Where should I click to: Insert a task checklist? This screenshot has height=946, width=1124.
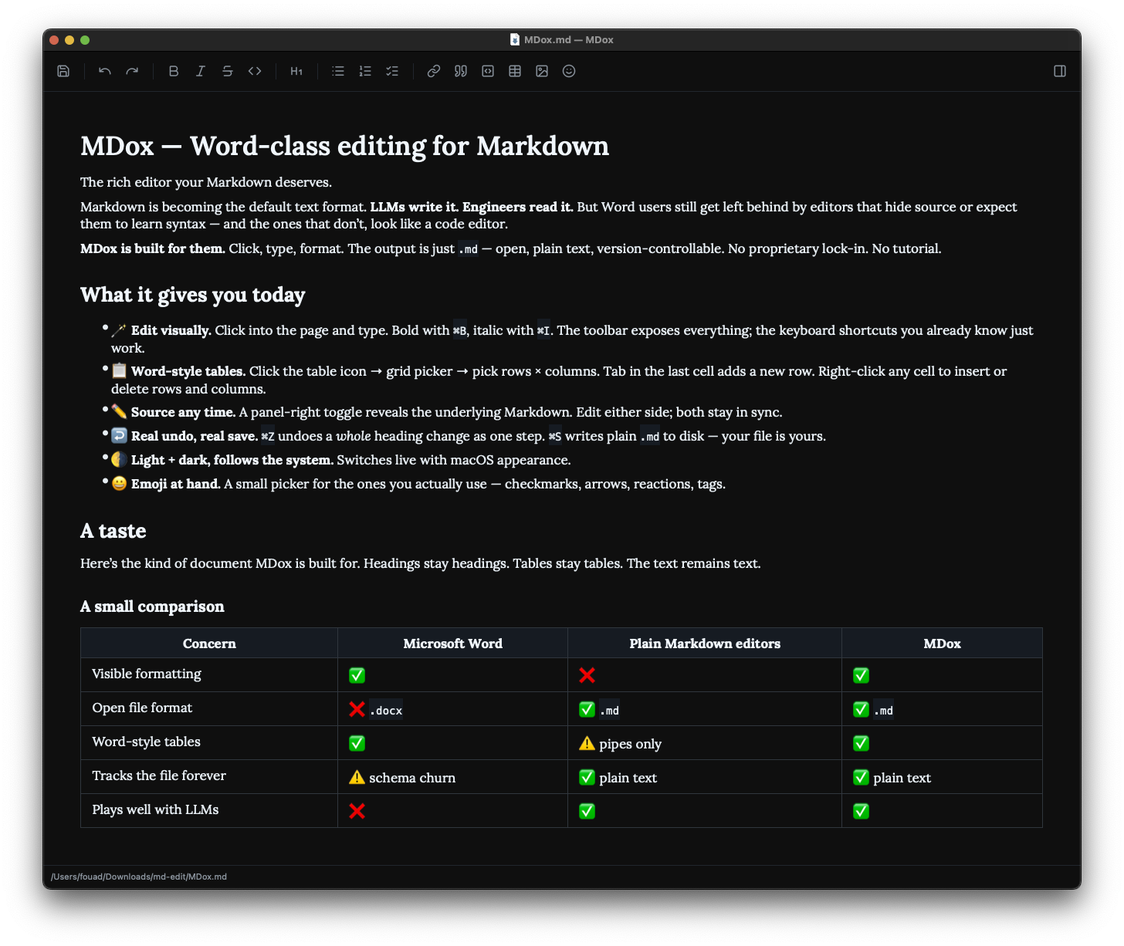click(392, 71)
